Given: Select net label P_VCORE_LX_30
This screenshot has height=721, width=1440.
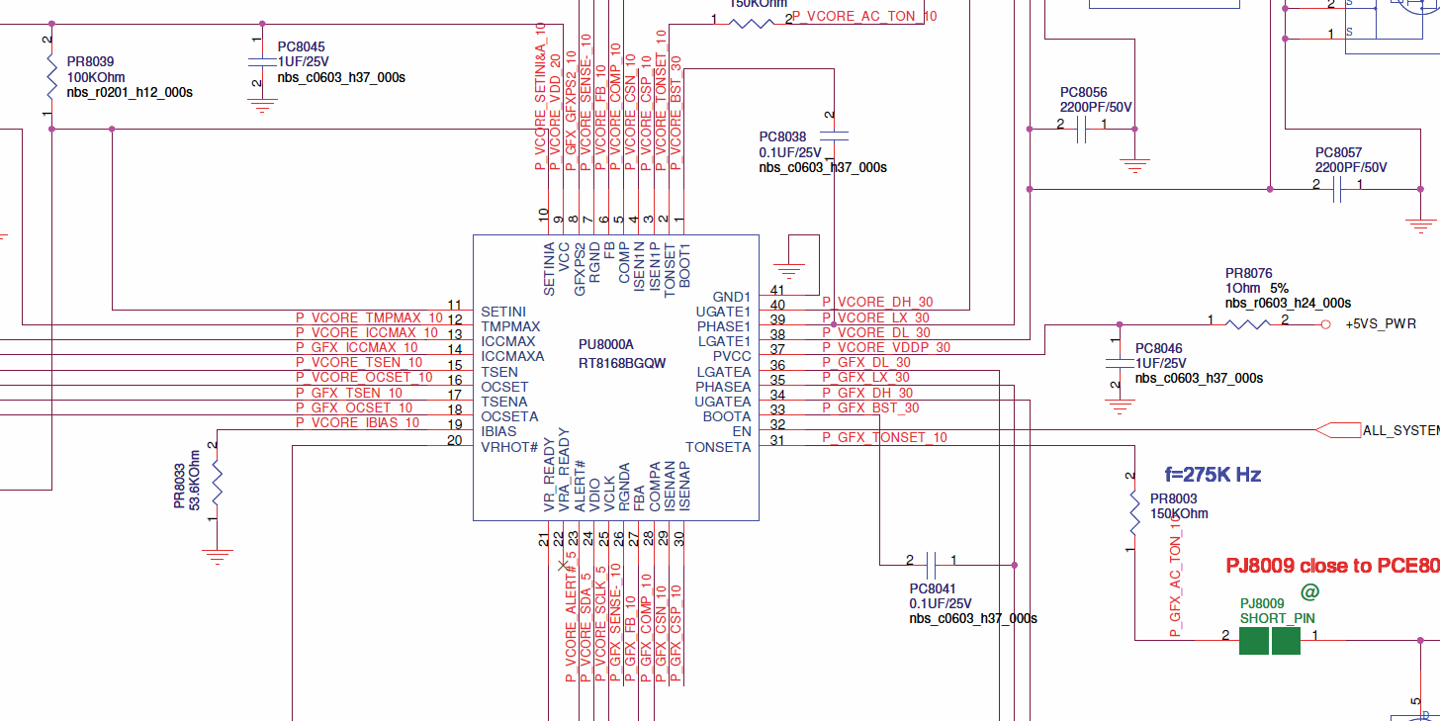Looking at the screenshot, I should click(876, 317).
